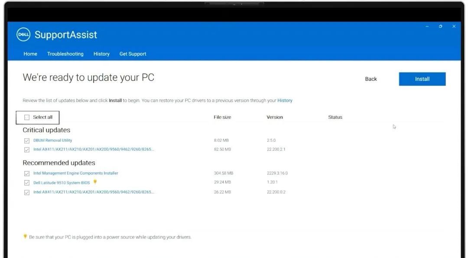Image resolution: width=468 pixels, height=258 pixels.
Task: Click the lightbulb icon beside System BIOS
Action: click(x=95, y=182)
